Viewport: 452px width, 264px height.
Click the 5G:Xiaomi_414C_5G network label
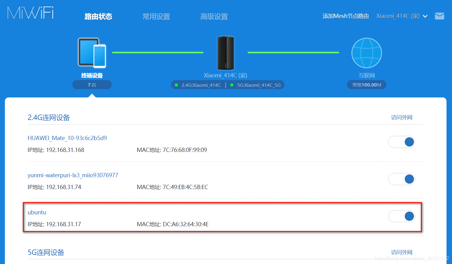pos(259,85)
